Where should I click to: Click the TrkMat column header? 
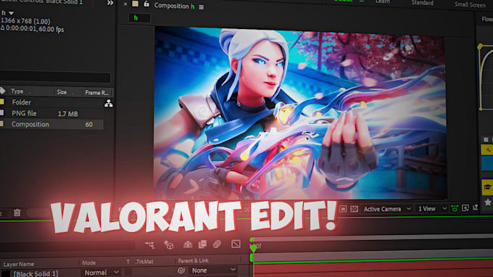[144, 262]
